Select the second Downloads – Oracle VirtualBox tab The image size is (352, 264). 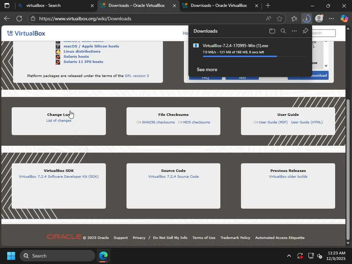[x=220, y=5]
